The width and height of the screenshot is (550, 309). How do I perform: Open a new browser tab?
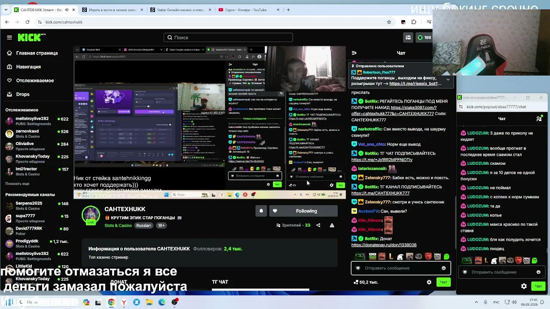(288, 10)
